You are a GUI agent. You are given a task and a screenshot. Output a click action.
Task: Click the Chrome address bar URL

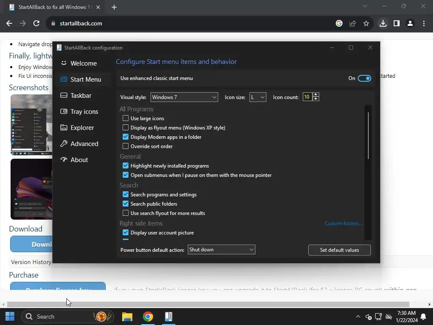click(81, 24)
